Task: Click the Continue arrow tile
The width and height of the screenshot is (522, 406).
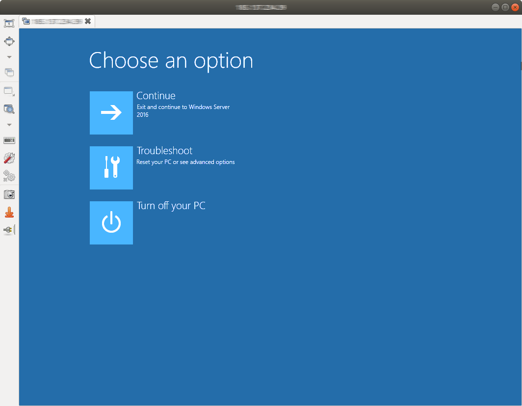Action: coord(111,113)
